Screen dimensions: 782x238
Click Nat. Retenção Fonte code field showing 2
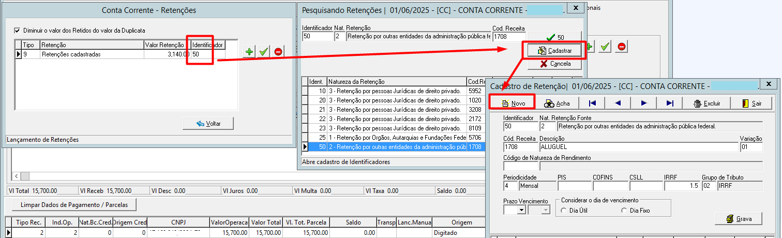[x=548, y=126]
